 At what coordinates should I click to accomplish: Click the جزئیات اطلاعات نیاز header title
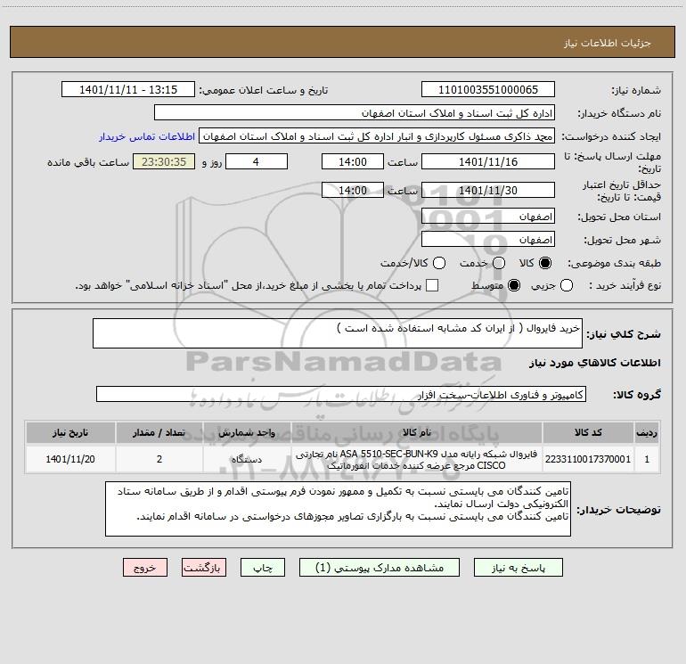608,43
